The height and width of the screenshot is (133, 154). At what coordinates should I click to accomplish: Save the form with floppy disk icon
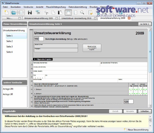click(x=30, y=13)
